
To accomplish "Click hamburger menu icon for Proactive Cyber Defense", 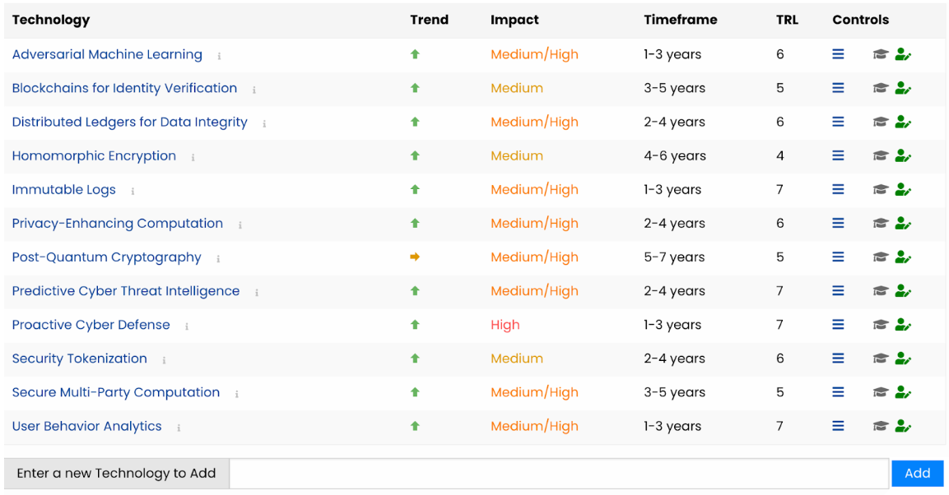I will [x=838, y=325].
